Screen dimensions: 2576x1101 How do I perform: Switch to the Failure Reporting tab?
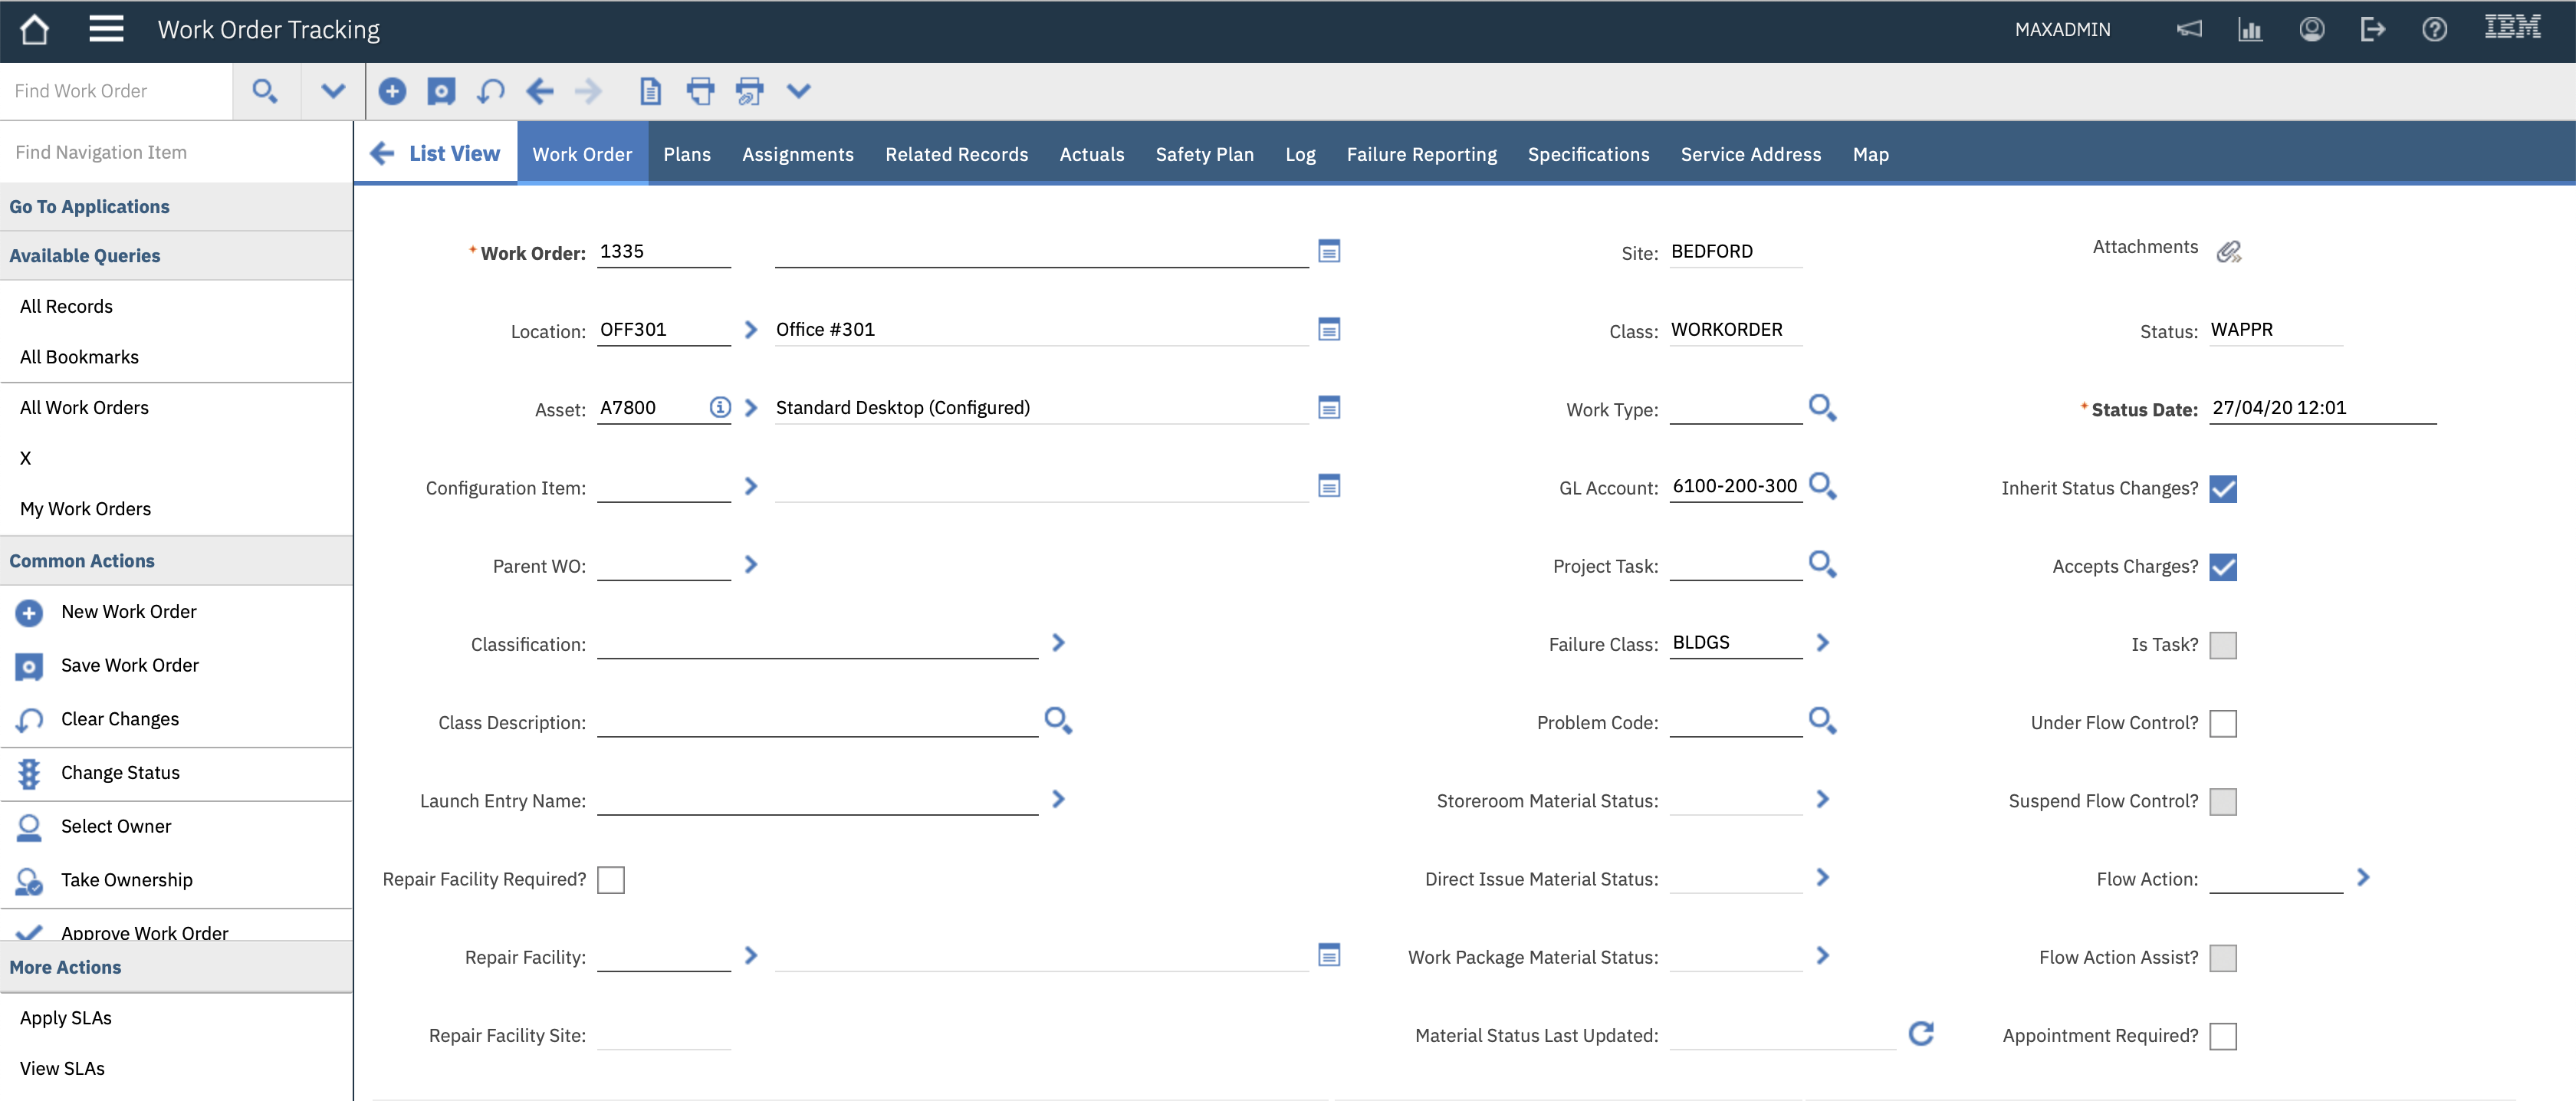pyautogui.click(x=1421, y=155)
